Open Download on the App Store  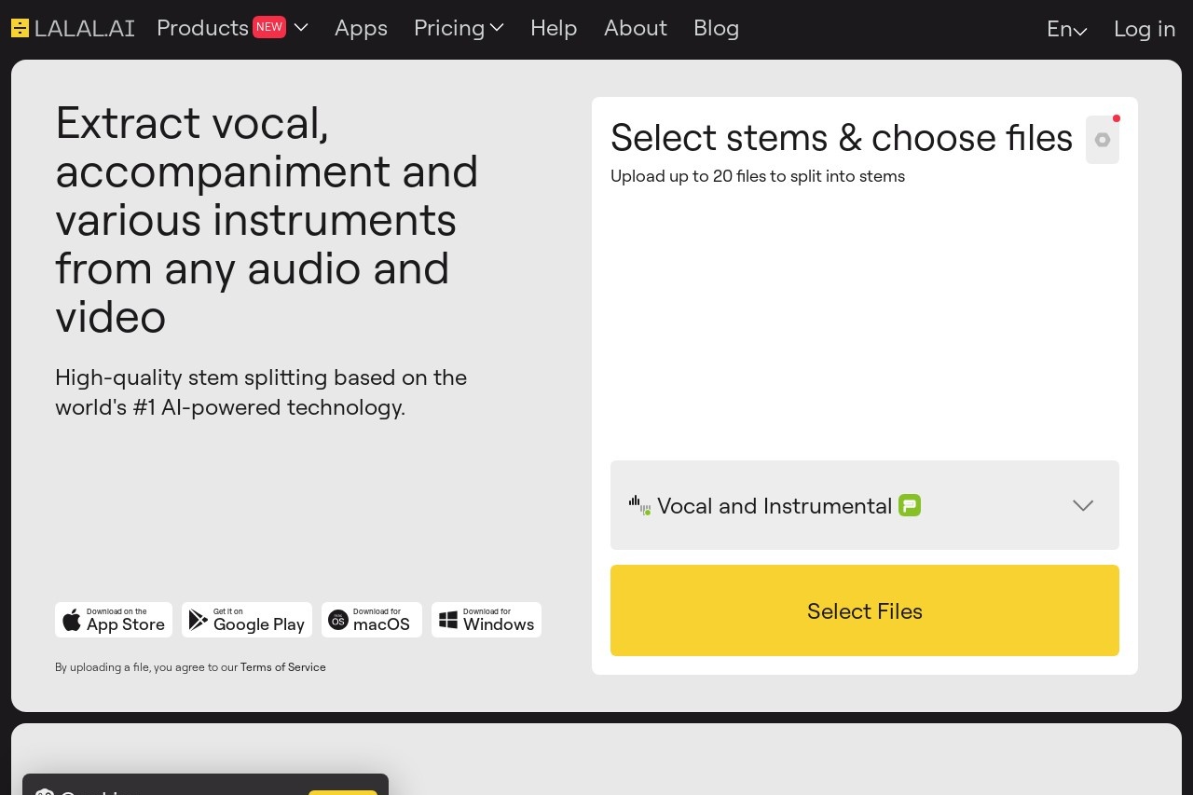113,619
